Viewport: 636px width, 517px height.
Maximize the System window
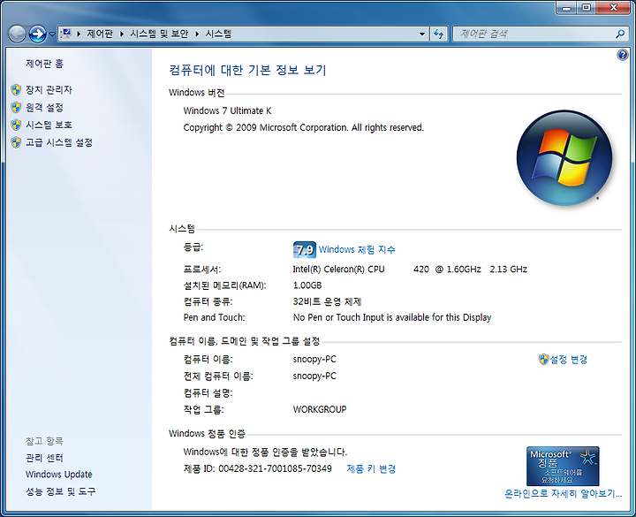click(x=587, y=8)
